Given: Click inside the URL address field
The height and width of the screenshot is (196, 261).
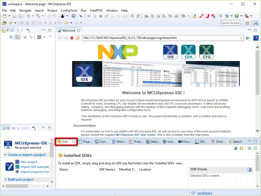Looking at the screenshot, I should [x=155, y=38].
